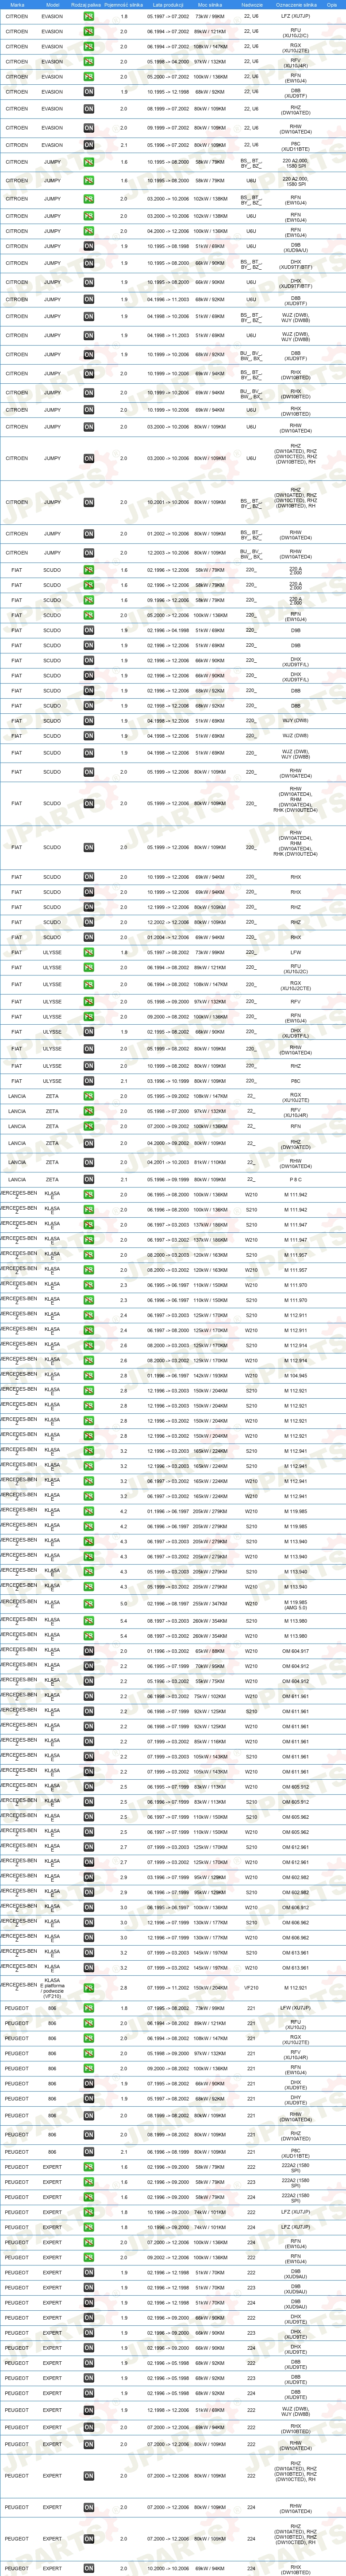This screenshot has width=346, height=2576.
Task: Click the Moc silnika column header
Action: click(209, 5)
